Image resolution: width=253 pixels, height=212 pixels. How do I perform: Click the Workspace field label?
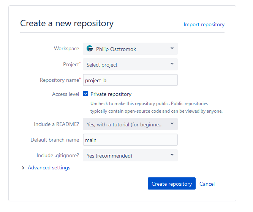coord(66,48)
